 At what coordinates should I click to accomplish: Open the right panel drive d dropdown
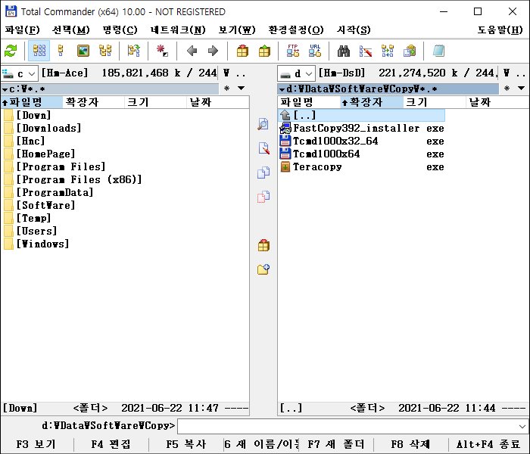297,73
